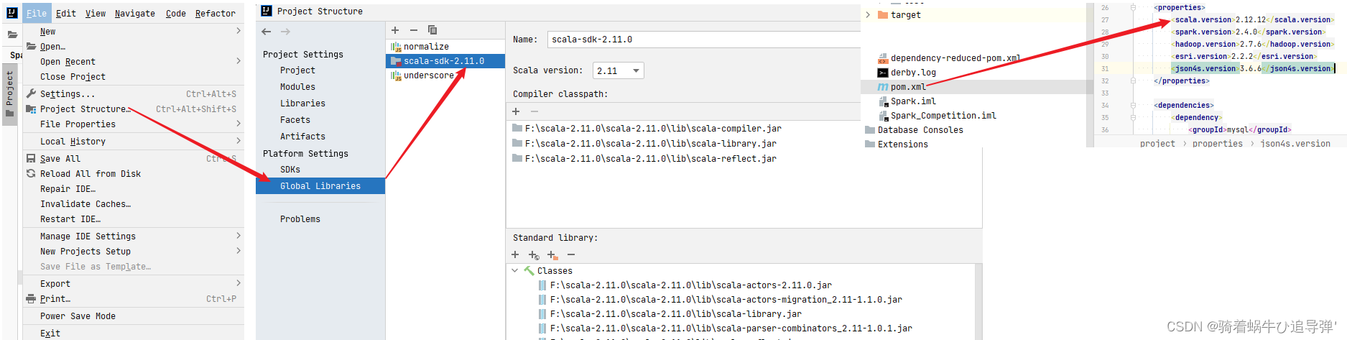The image size is (1347, 340).
Task: Open the Problems section
Action: pyautogui.click(x=300, y=219)
